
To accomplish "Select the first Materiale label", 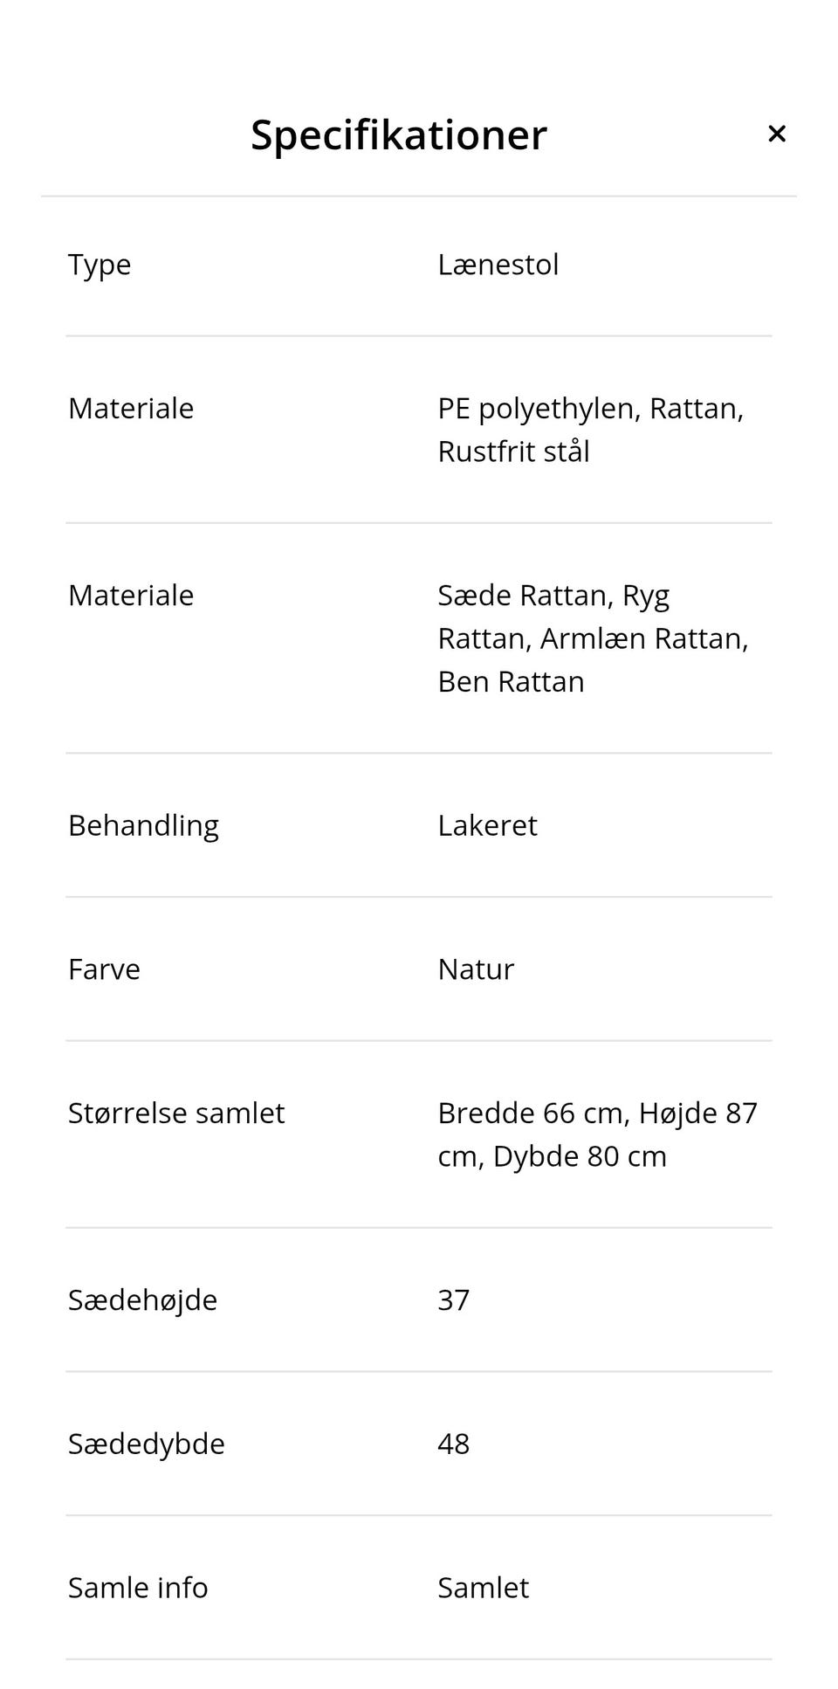I will tap(131, 408).
